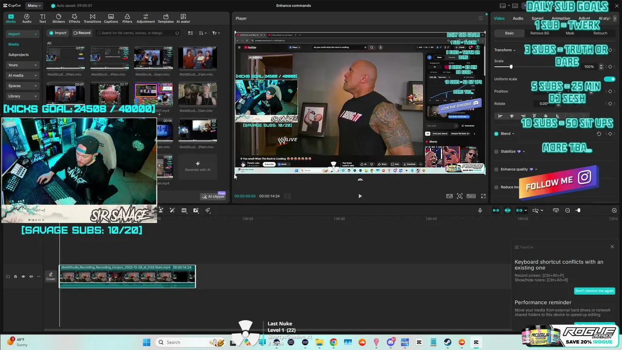622x350 pixels.
Task: Click the media search field
Action: click(x=138, y=33)
